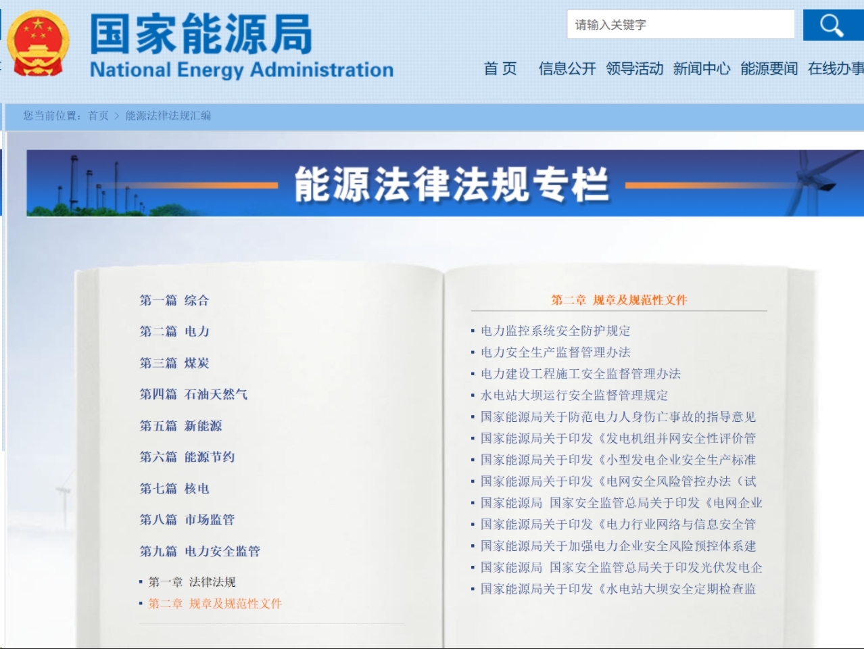The height and width of the screenshot is (649, 864).
Task: Click National Energy Administration text logo
Action: tap(241, 70)
